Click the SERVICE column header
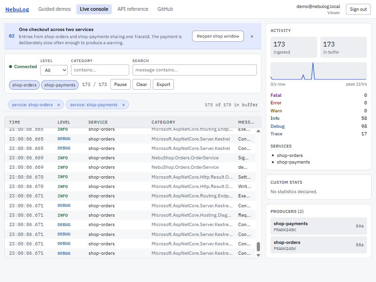Viewport: 376px width, 282px height. point(98,122)
